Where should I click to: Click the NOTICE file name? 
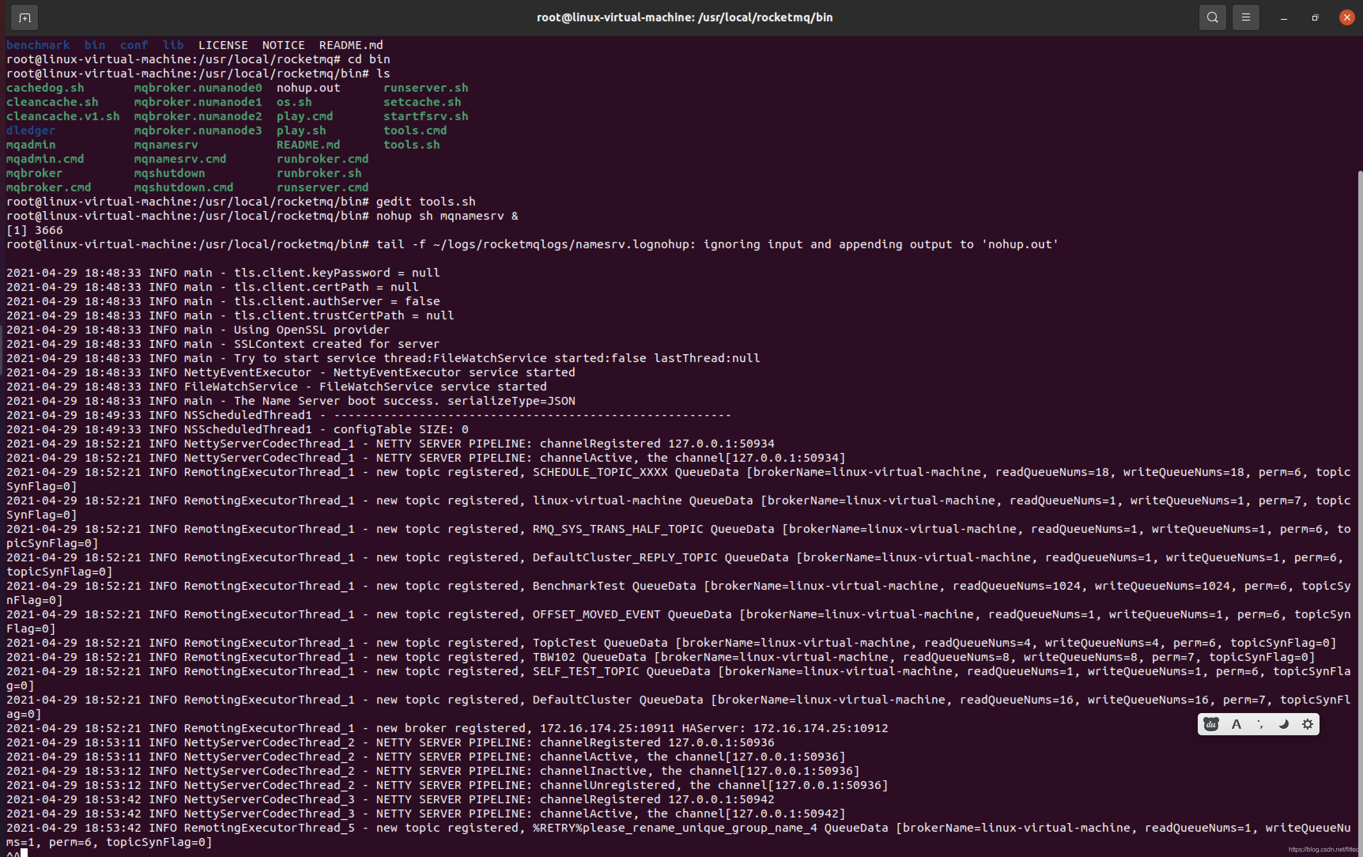pos(283,45)
